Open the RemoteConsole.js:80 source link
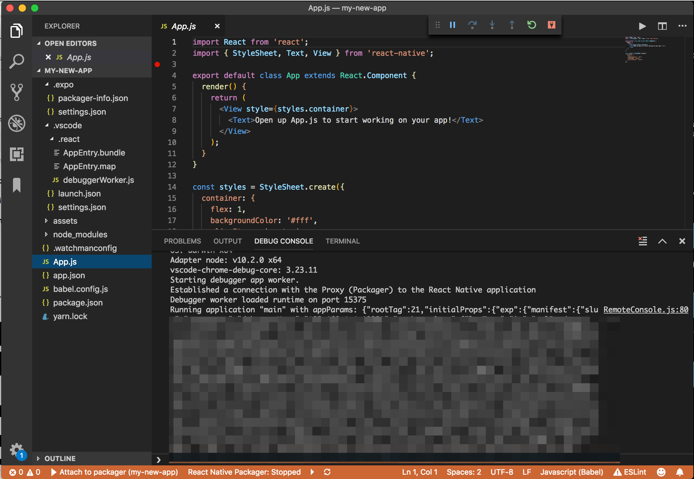This screenshot has width=694, height=479. [x=646, y=310]
